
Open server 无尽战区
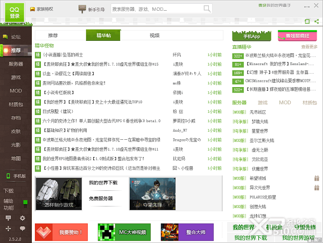pos(258,112)
